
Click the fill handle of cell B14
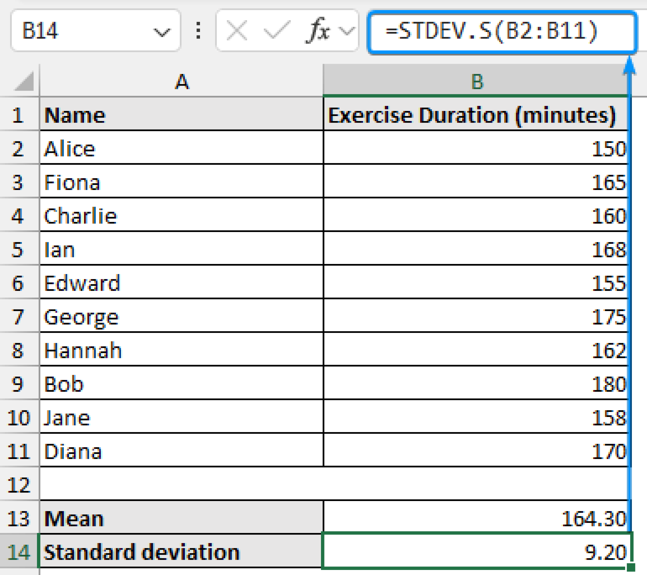631,567
